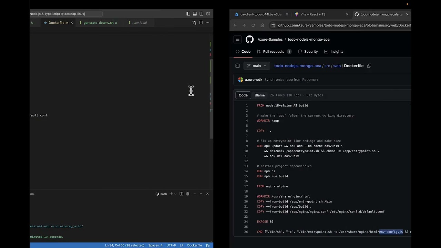Switch to the Blame view
This screenshot has height=248, width=441.
(x=260, y=95)
